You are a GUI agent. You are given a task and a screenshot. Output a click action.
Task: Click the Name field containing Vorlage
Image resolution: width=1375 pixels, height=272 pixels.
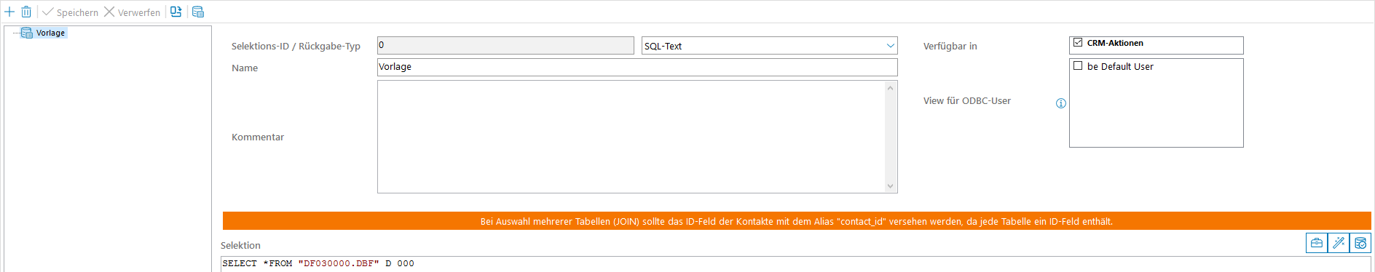pyautogui.click(x=637, y=67)
